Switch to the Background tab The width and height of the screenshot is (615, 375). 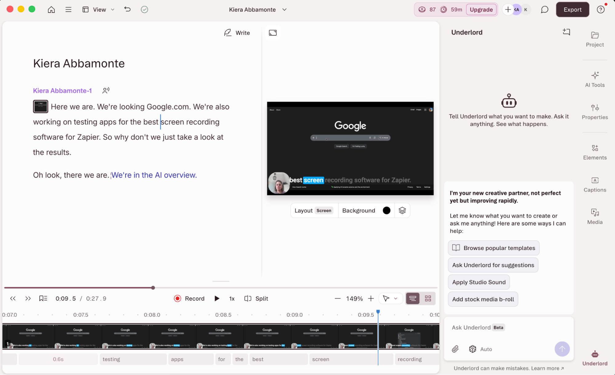tap(358, 210)
